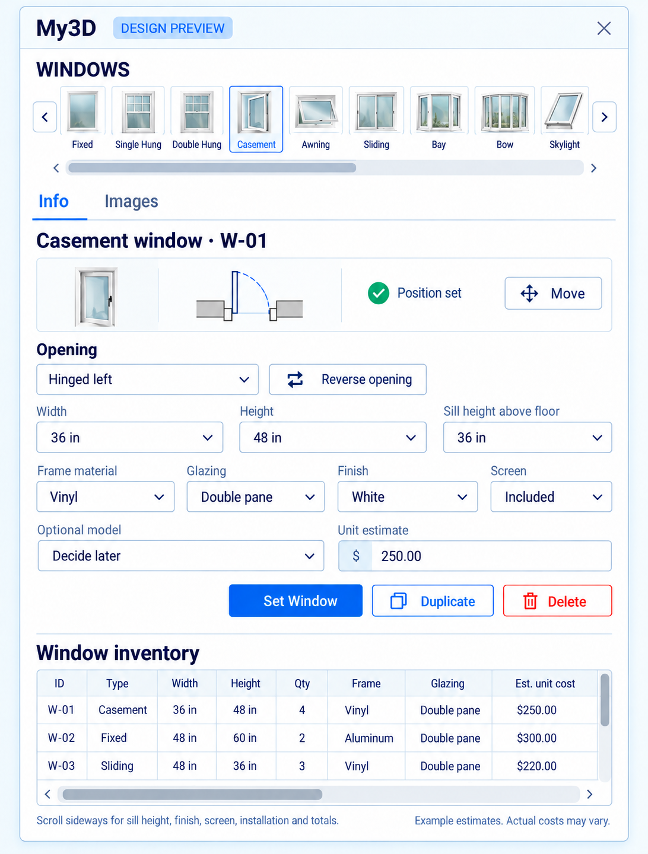This screenshot has height=854, width=648.
Task: Click the inventory horizontal scrollbar thumb
Action: [x=192, y=794]
